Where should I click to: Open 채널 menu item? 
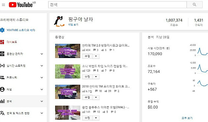(9, 89)
